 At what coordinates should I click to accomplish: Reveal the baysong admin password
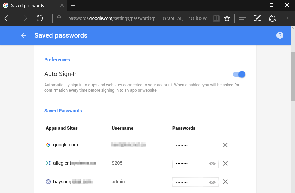(x=212, y=182)
